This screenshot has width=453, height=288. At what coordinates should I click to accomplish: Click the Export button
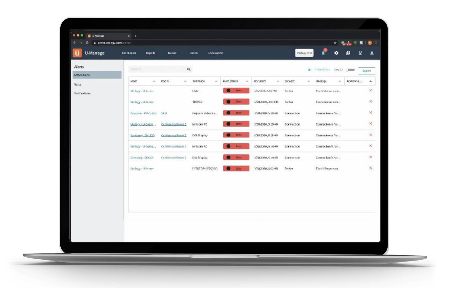pos(367,71)
